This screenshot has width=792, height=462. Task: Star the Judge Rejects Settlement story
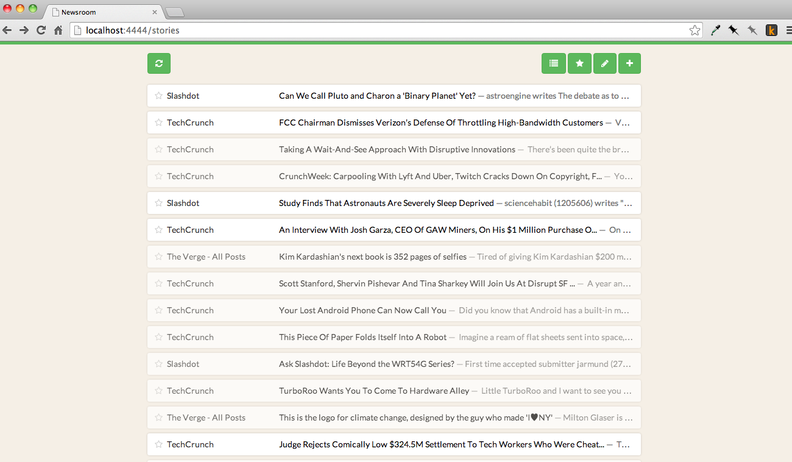point(158,444)
